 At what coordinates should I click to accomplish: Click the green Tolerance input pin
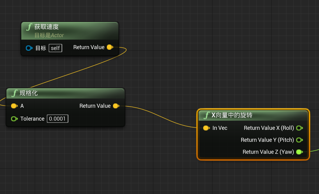(x=14, y=119)
